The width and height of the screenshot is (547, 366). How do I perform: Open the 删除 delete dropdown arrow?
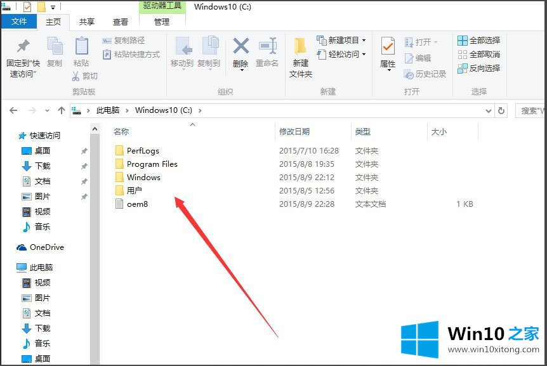click(x=241, y=70)
